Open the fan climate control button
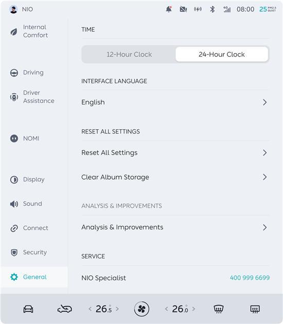The image size is (283, 324). (141, 309)
